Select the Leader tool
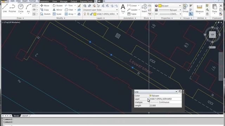The height and width of the screenshot is (126, 225). click(133, 10)
